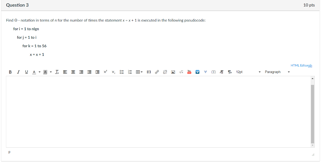This screenshot has width=321, height=163.
Task: Align text right
Action: point(81,72)
